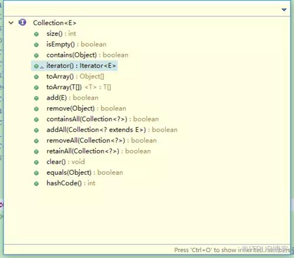Select isEmpty() : boolean method
294x258 pixels.
(76, 45)
